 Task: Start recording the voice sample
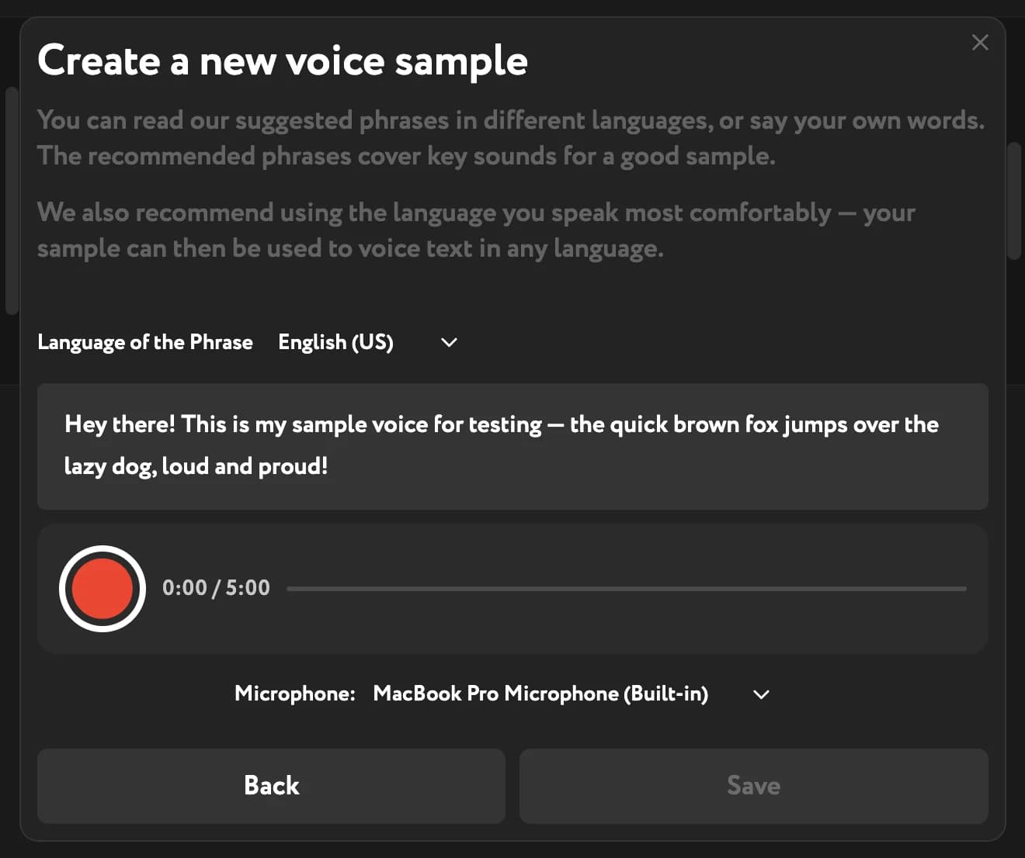[x=102, y=588]
